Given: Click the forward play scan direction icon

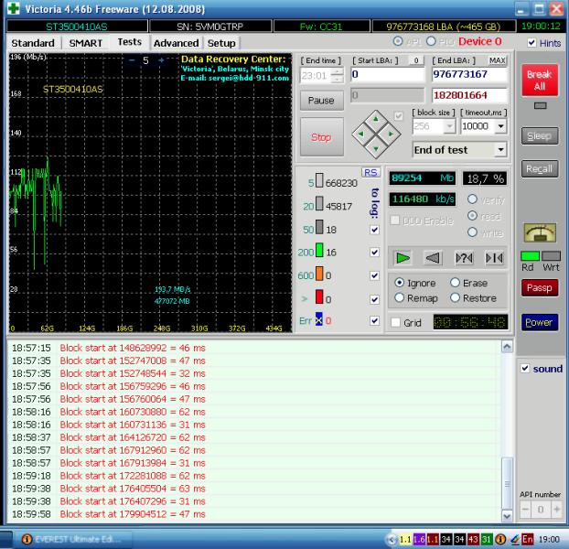Looking at the screenshot, I should pos(403,258).
